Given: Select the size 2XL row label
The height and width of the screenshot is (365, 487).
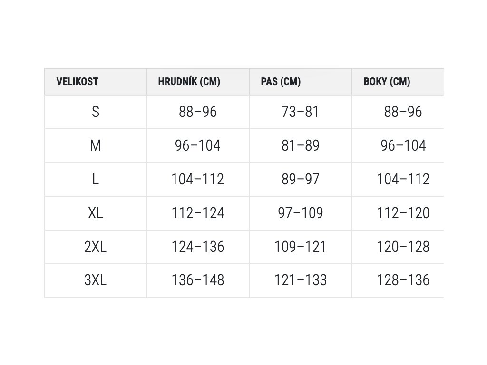Looking at the screenshot, I should click(x=95, y=247).
